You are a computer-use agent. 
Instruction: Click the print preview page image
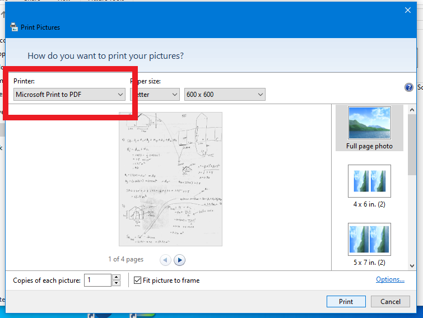click(x=170, y=179)
